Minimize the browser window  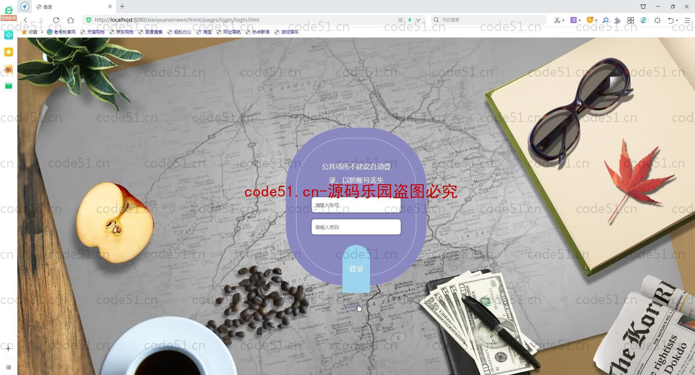tap(658, 7)
